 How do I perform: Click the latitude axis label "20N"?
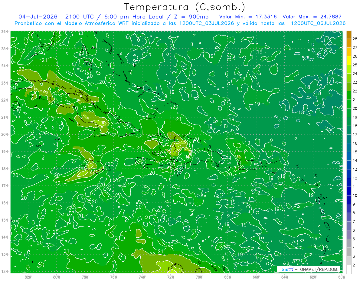click(5, 134)
